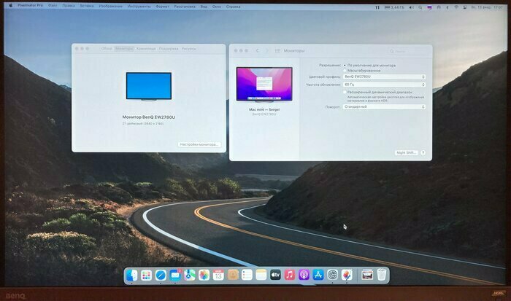
Task: Open the Mail app in dock
Action: (x=175, y=275)
